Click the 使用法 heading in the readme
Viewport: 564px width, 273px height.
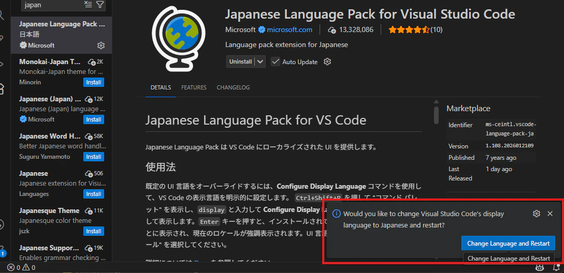(161, 167)
